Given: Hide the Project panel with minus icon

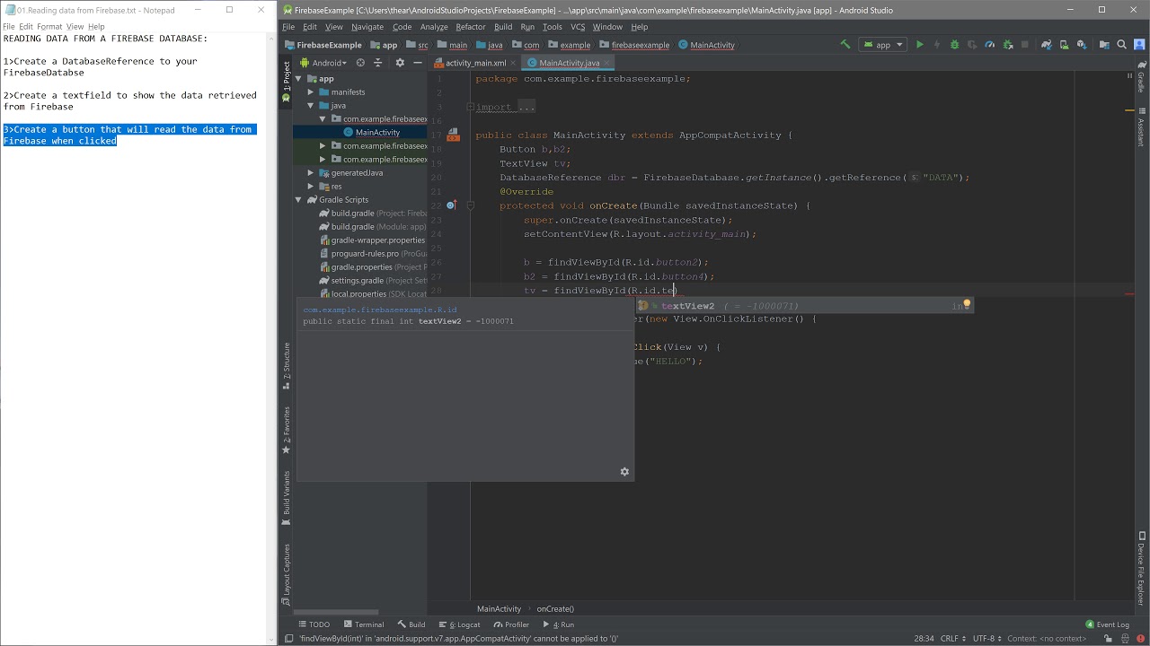Looking at the screenshot, I should (417, 63).
